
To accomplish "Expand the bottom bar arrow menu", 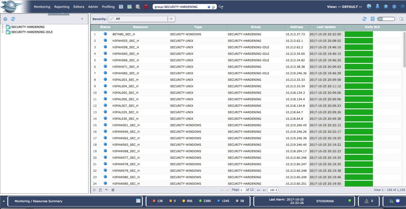I will (x=3, y=201).
